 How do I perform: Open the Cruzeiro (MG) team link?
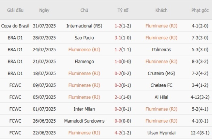click(x=161, y=73)
